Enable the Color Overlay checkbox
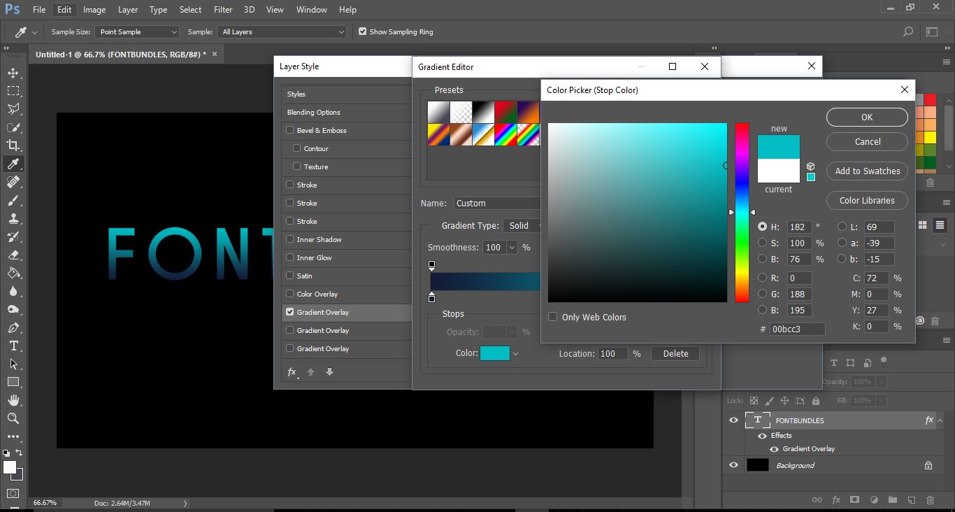Image resolution: width=955 pixels, height=512 pixels. tap(290, 294)
